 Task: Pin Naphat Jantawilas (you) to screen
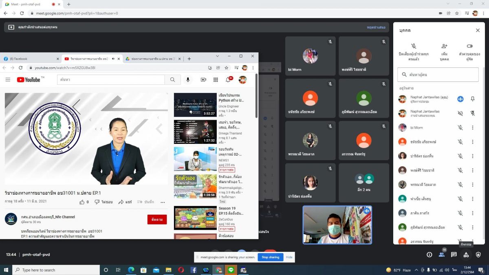pos(473,99)
